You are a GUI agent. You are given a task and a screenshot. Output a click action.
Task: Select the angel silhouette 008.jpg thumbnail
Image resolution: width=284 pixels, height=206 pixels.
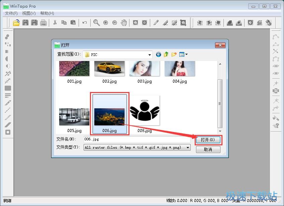(x=145, y=110)
